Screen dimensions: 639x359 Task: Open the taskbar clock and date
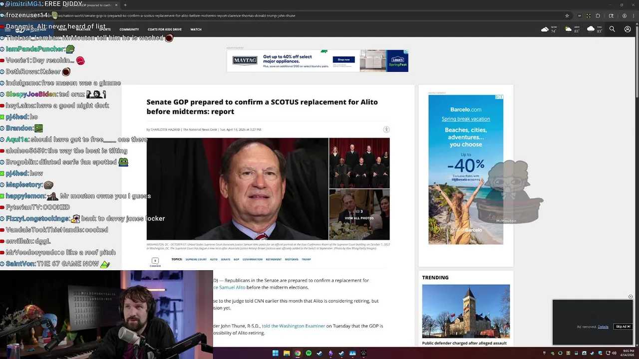pos(628,353)
